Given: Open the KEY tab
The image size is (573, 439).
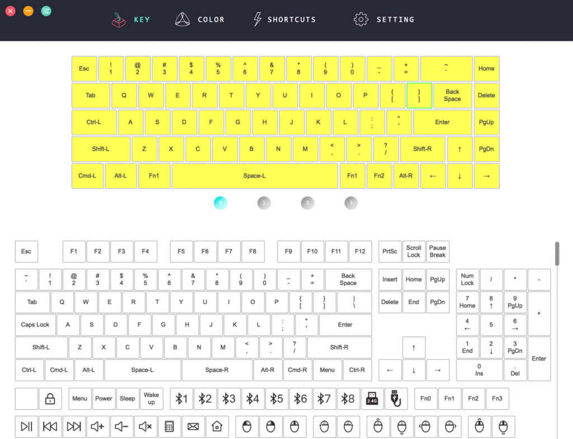Looking at the screenshot, I should pos(131,20).
